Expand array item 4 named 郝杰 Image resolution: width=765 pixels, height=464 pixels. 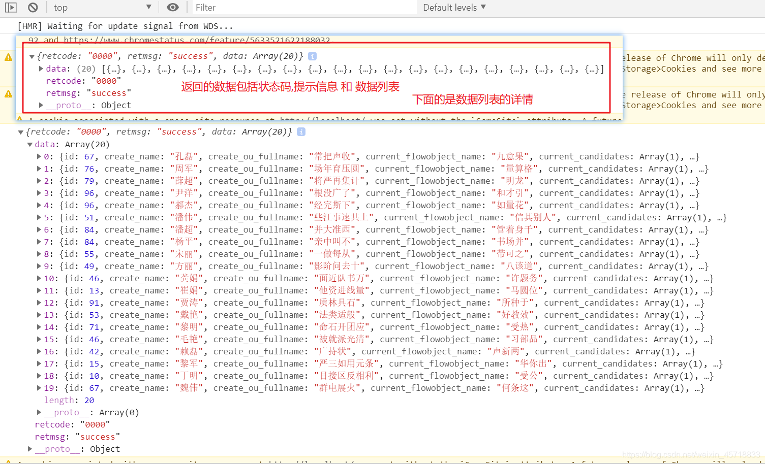(x=39, y=205)
